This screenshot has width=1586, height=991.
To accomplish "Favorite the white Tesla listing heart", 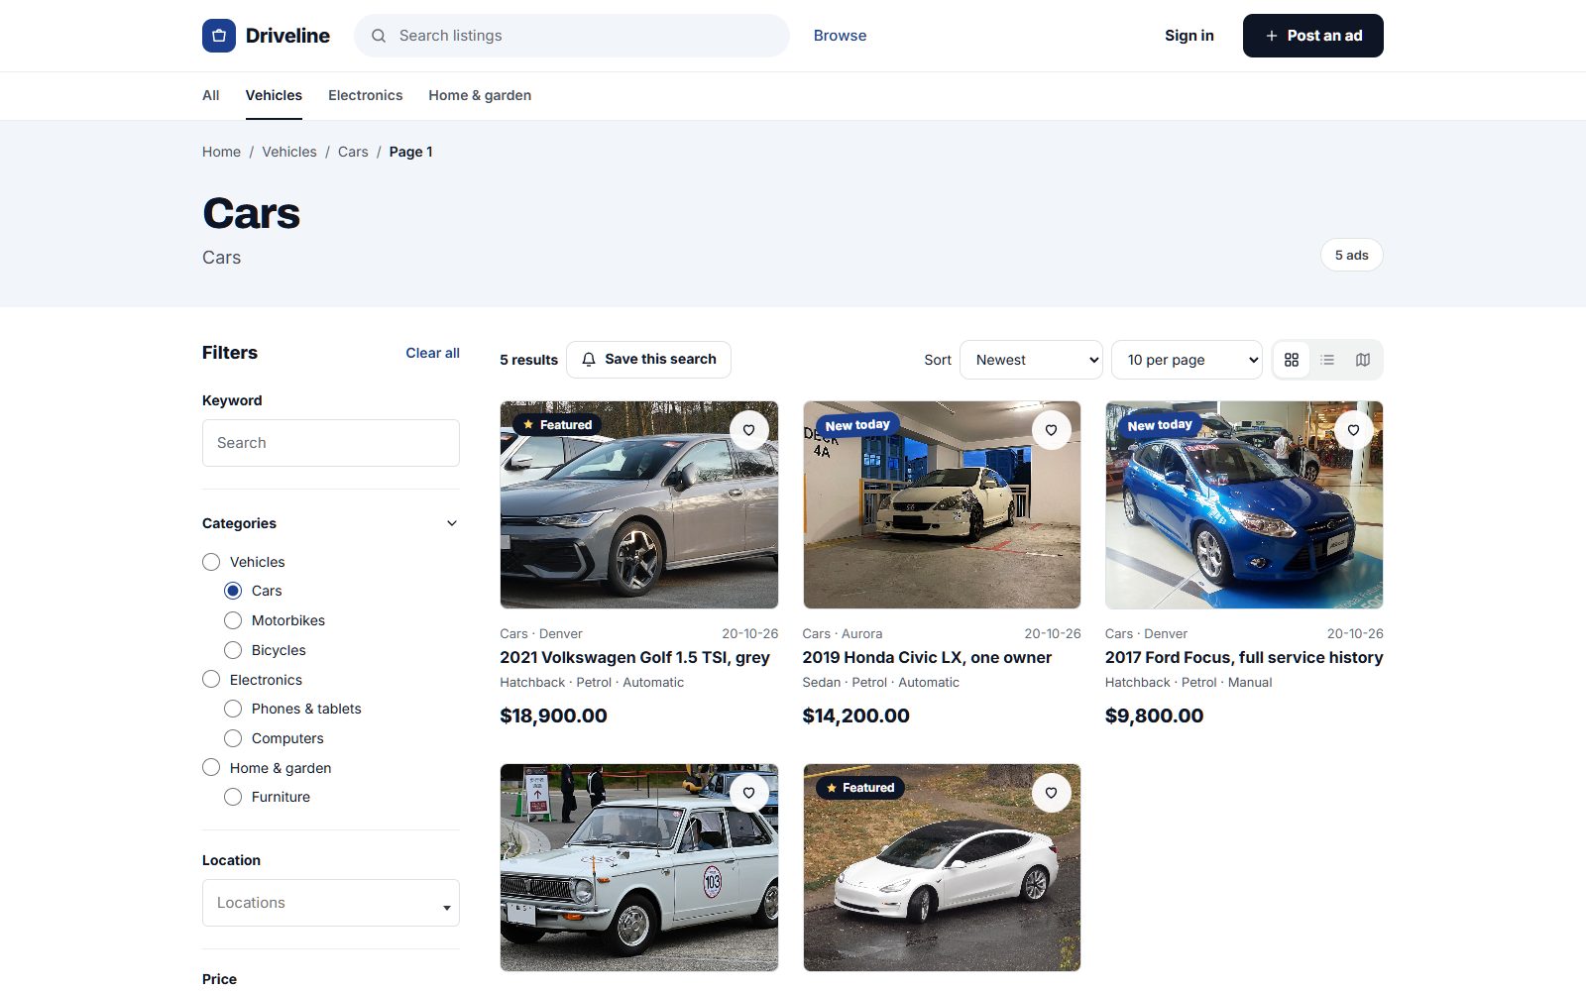I will (x=1052, y=793).
